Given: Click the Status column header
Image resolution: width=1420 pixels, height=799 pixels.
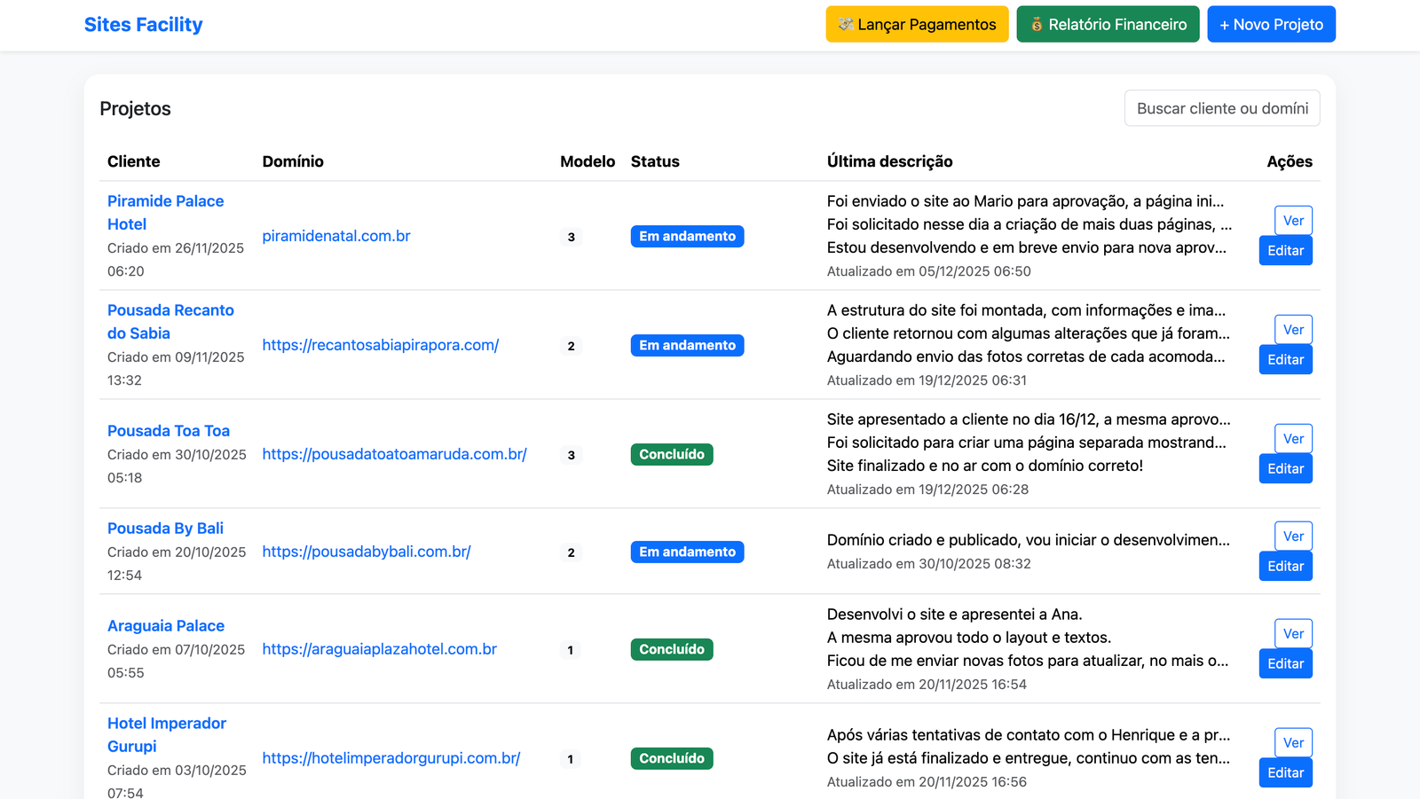Looking at the screenshot, I should (x=655, y=161).
